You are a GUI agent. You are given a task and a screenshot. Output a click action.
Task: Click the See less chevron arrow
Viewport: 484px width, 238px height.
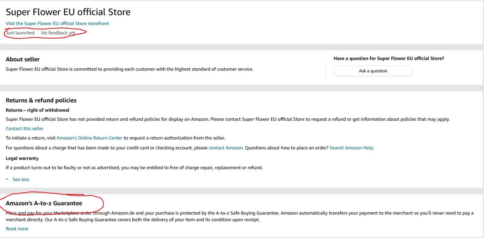click(x=7, y=179)
